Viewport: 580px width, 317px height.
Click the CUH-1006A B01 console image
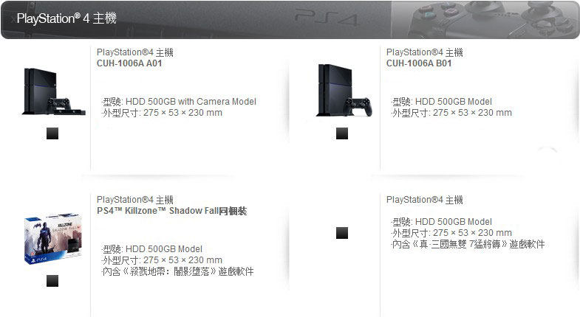pyautogui.click(x=344, y=91)
